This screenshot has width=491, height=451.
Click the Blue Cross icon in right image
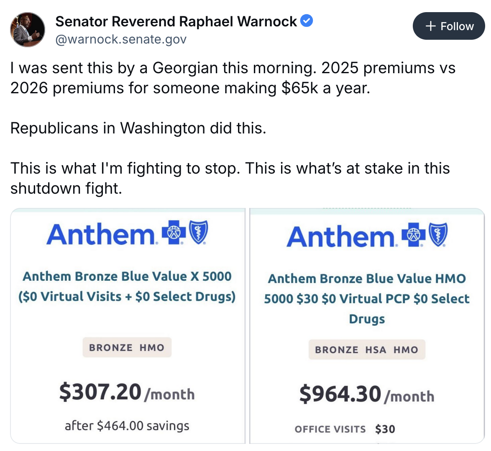[414, 235]
